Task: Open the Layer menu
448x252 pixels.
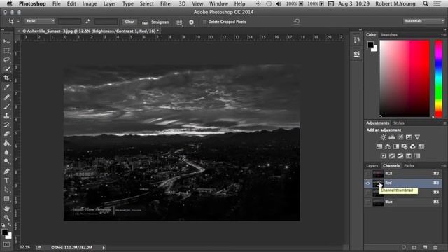Action: point(110,3)
